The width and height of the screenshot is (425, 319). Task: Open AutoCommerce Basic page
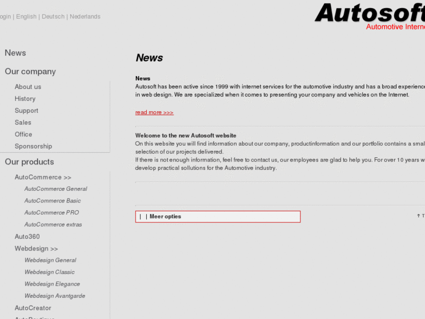[53, 201]
